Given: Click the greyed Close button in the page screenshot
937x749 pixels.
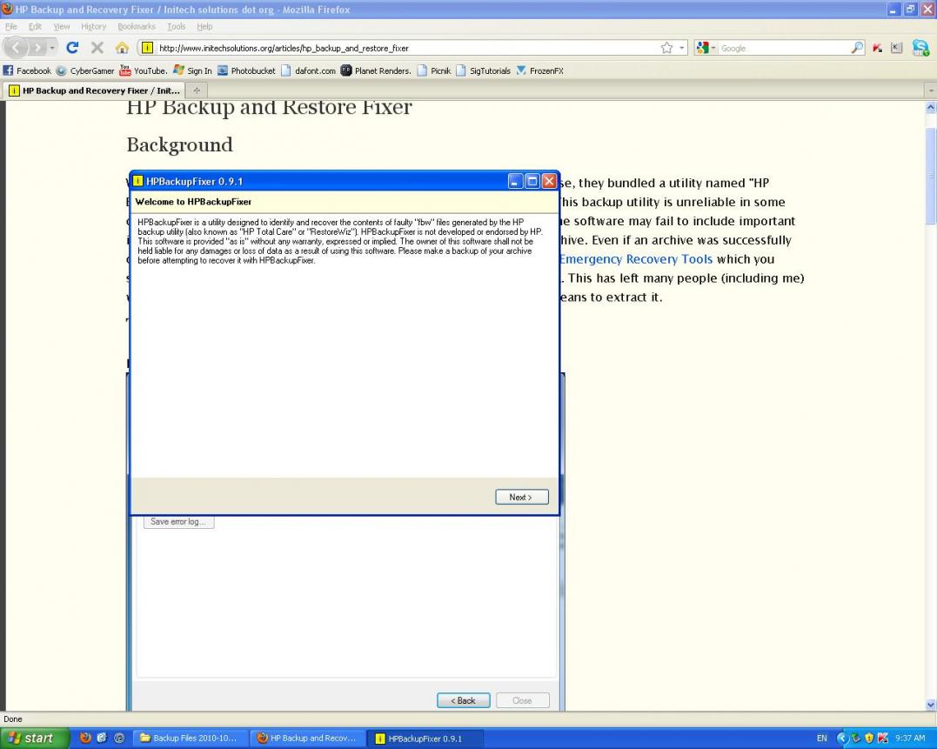Looking at the screenshot, I should coord(522,700).
